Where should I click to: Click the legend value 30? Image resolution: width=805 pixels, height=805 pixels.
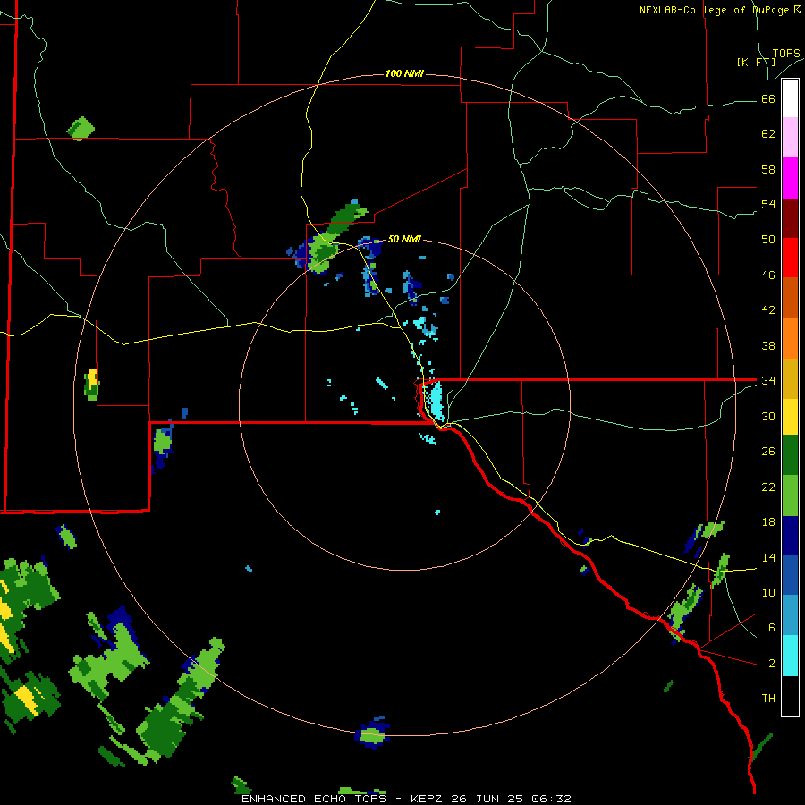(x=768, y=416)
